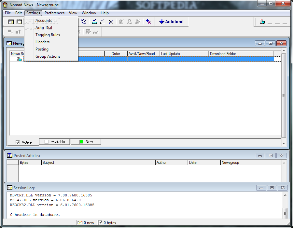Close the open Settings menu
The image size is (293, 228).
pos(33,13)
